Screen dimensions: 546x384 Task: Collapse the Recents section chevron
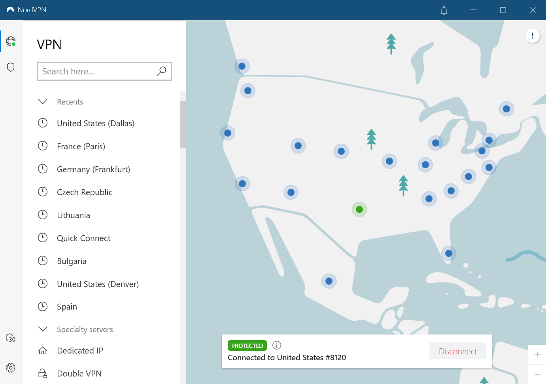pyautogui.click(x=43, y=101)
